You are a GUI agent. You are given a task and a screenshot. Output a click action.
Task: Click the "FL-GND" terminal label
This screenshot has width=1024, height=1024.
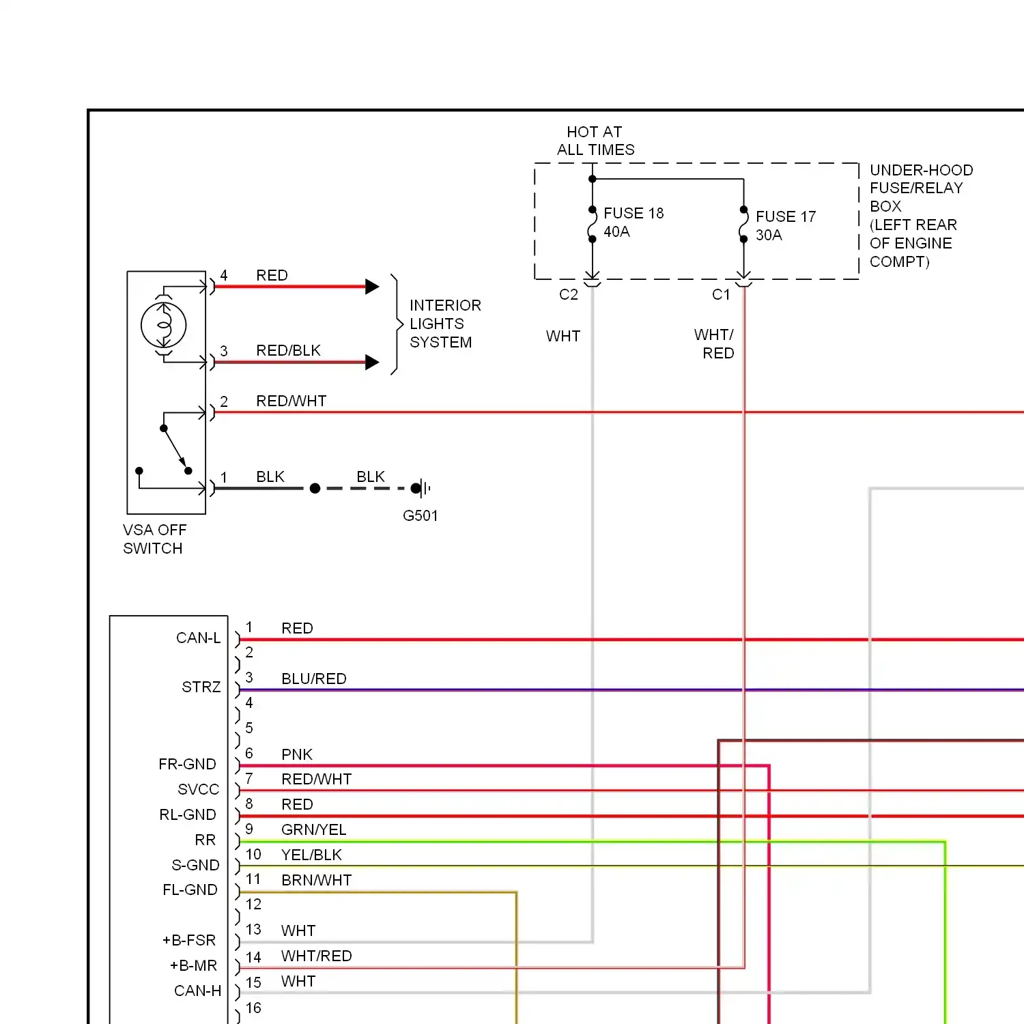click(190, 890)
